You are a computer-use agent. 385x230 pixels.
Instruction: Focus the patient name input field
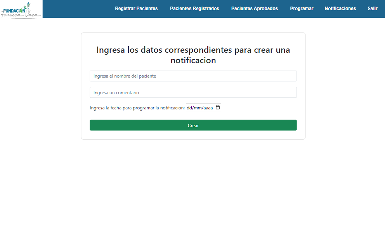point(193,76)
